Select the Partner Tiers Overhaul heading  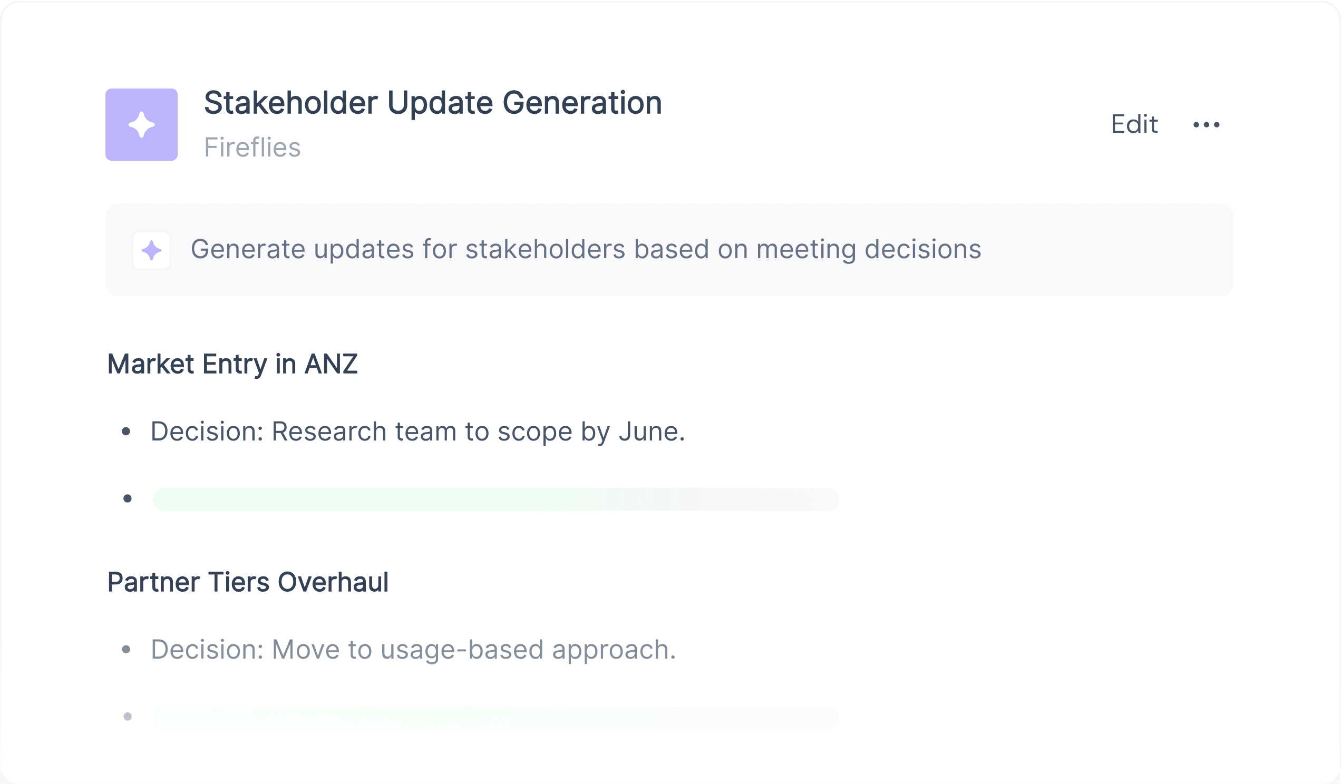tap(248, 582)
